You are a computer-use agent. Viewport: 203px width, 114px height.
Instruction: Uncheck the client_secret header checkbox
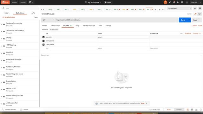pos(43,41)
